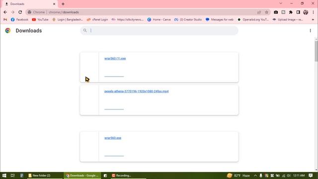Open the Messages for web bookmark

pyautogui.click(x=220, y=19)
